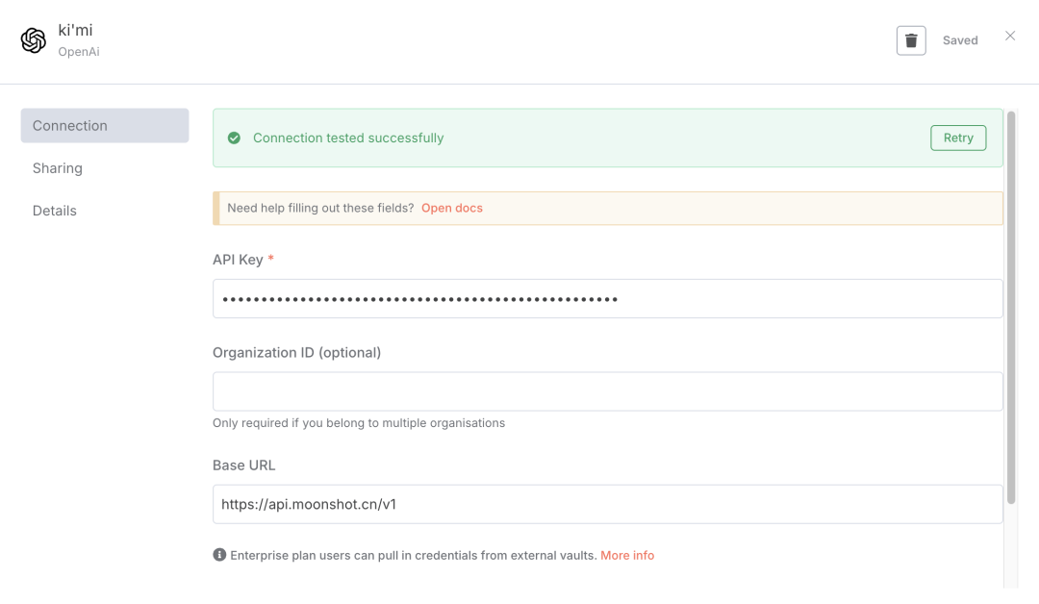
Task: Click the vertical scrollbar of the form
Action: click(x=1010, y=308)
